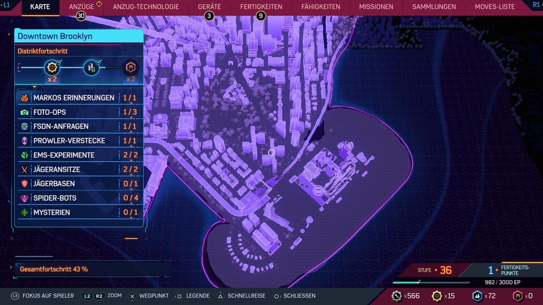Click the tech parts x566 currency icon
The height and width of the screenshot is (305, 543).
click(x=397, y=296)
